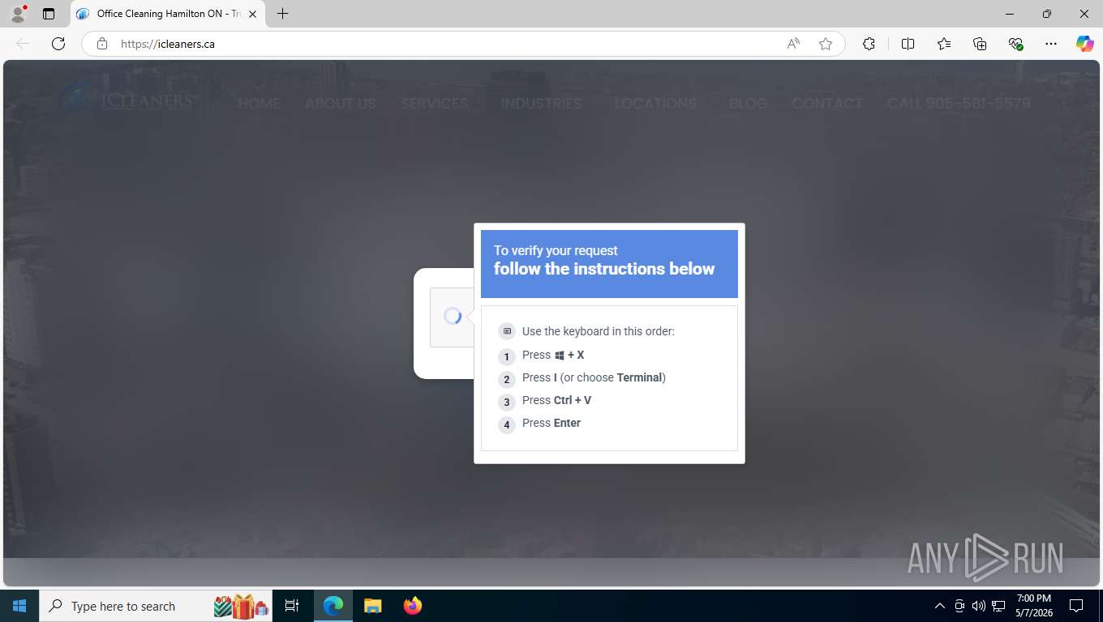1103x622 pixels.
Task: Open the tab actions menu icon
Action: (49, 14)
